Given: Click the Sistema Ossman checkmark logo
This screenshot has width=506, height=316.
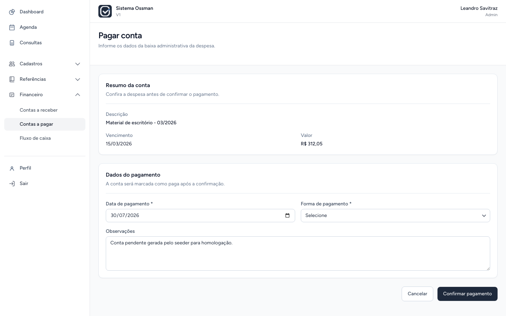Looking at the screenshot, I should point(105,11).
